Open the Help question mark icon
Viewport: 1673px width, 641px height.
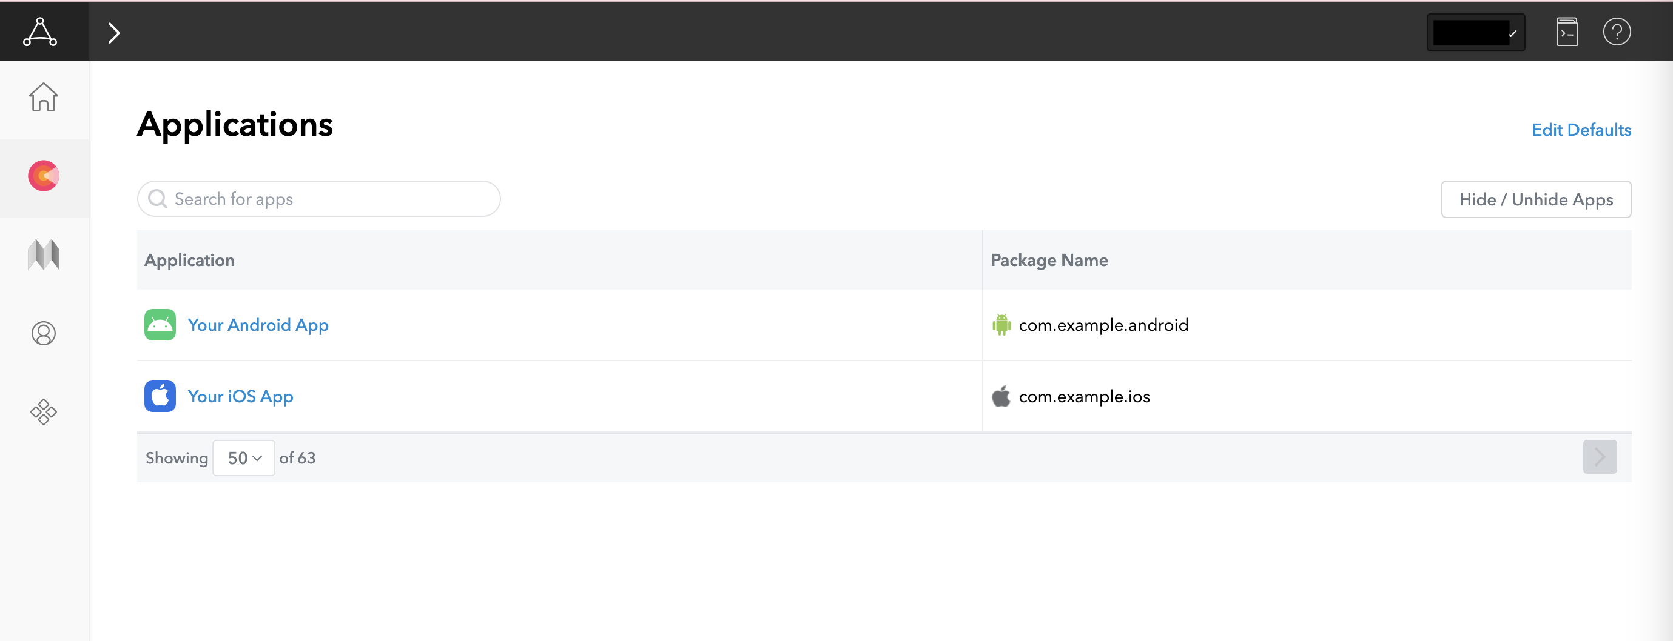pyautogui.click(x=1617, y=31)
